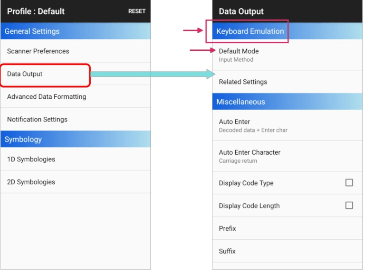Enable the Display Code Type checkbox
The image size is (365, 272).
click(x=349, y=183)
